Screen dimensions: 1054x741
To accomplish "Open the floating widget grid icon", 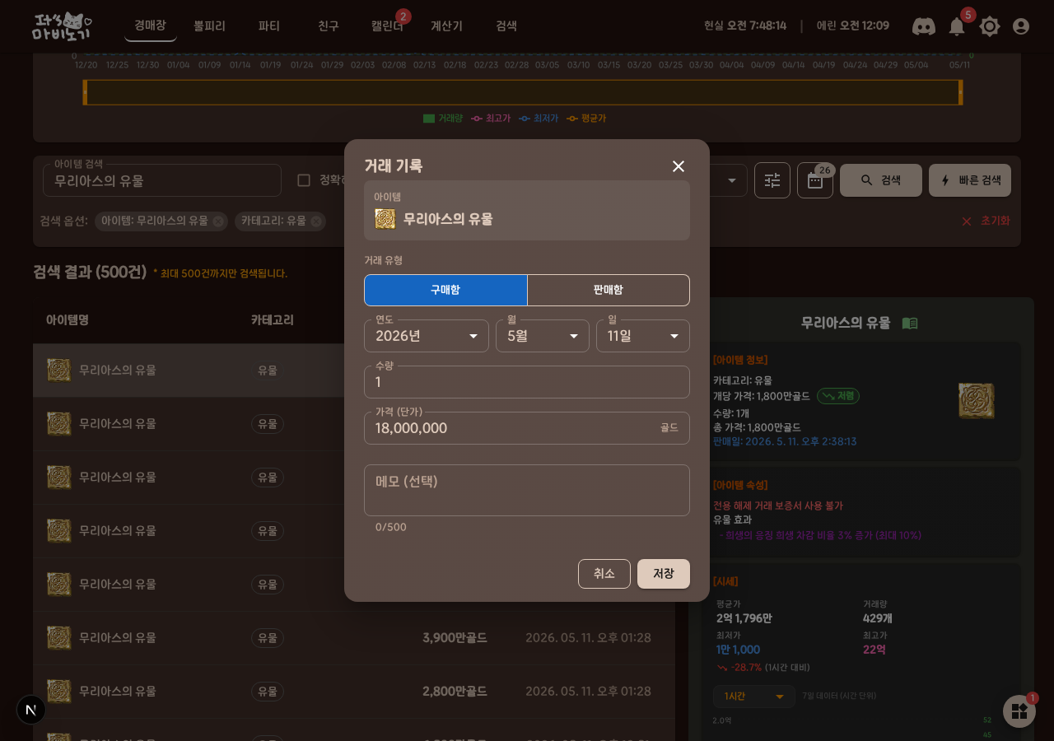I will pyautogui.click(x=1019, y=711).
